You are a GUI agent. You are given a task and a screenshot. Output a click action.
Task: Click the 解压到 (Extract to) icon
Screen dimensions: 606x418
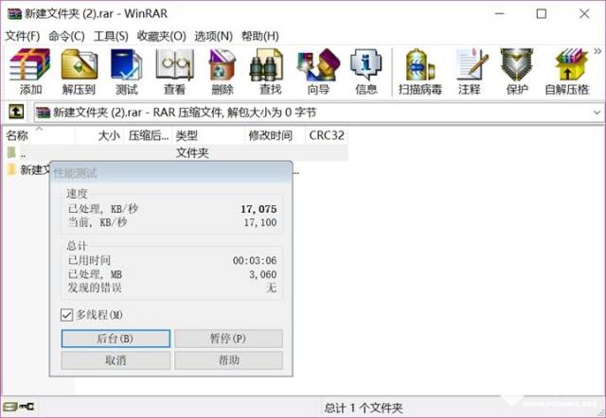[x=79, y=64]
